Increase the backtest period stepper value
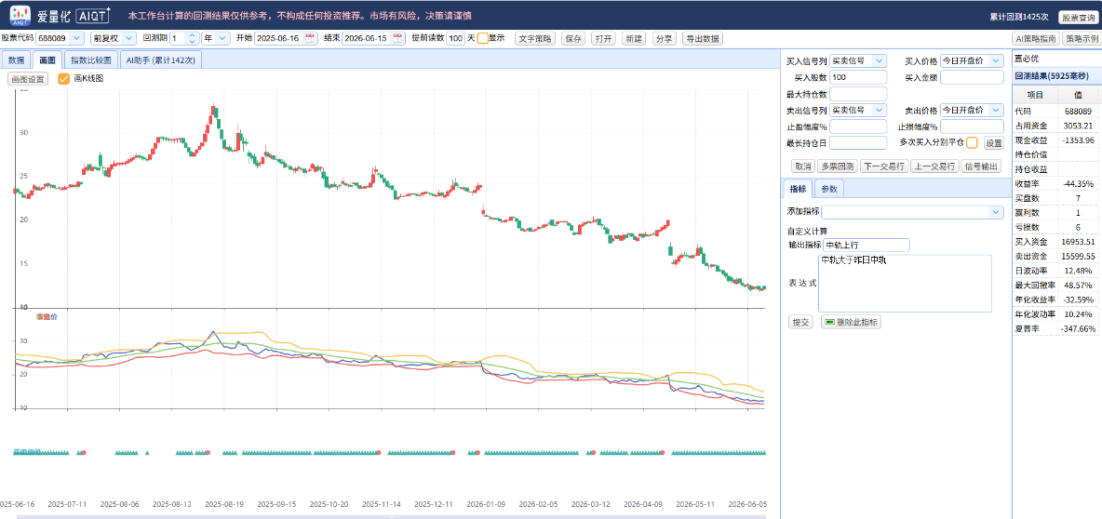Image resolution: width=1102 pixels, height=519 pixels. tap(193, 35)
